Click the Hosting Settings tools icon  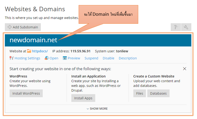[x=12, y=58]
